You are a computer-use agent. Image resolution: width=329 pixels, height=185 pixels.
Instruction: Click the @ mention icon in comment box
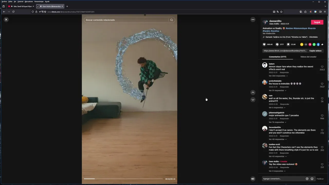point(307,179)
